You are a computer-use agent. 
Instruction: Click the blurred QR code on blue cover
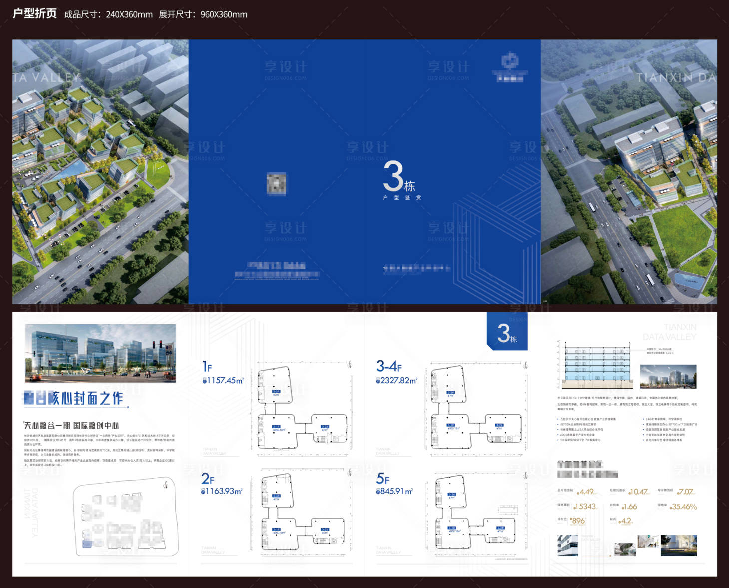point(276,183)
